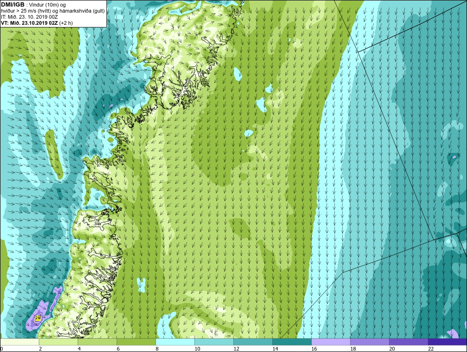Pick the 10–12 m/s light teal legend swatch
The width and height of the screenshot is (467, 352).
tap(214, 342)
